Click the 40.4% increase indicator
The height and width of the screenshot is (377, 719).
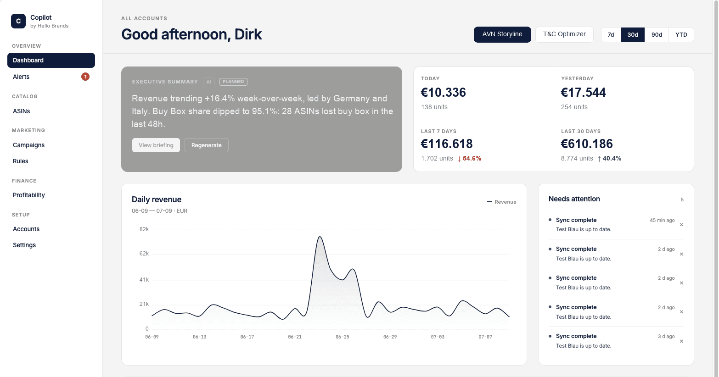609,158
